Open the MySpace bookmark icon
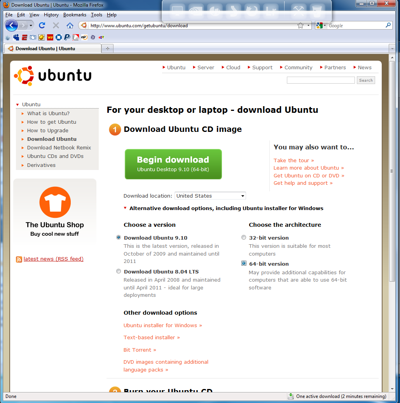The image size is (400, 403). [16, 37]
